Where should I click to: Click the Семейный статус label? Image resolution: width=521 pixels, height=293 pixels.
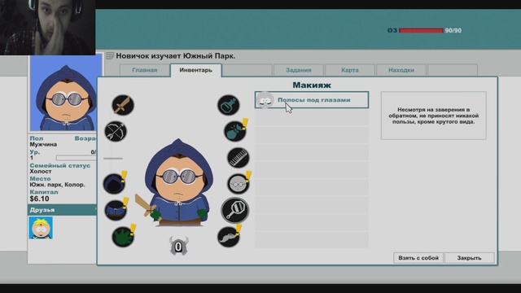pyautogui.click(x=59, y=165)
